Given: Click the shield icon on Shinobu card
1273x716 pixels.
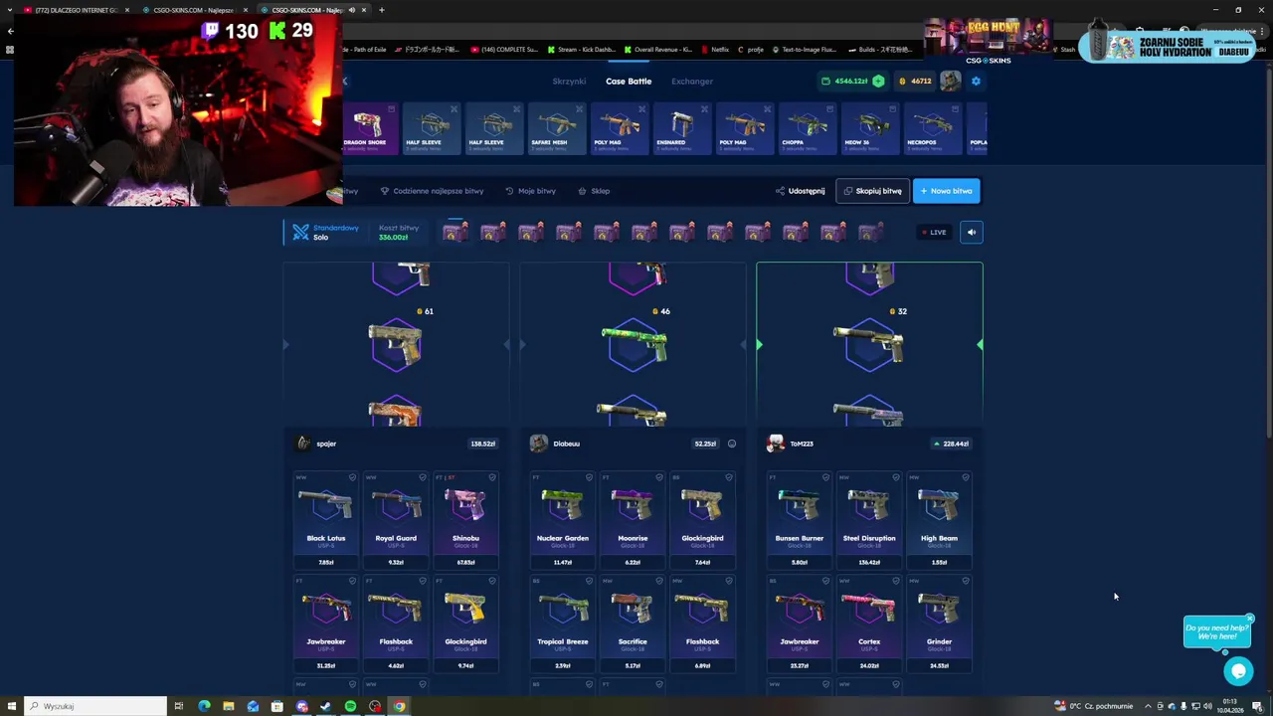Looking at the screenshot, I should pyautogui.click(x=491, y=477).
